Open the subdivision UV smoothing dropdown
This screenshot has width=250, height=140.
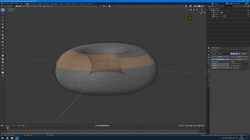coord(239,64)
